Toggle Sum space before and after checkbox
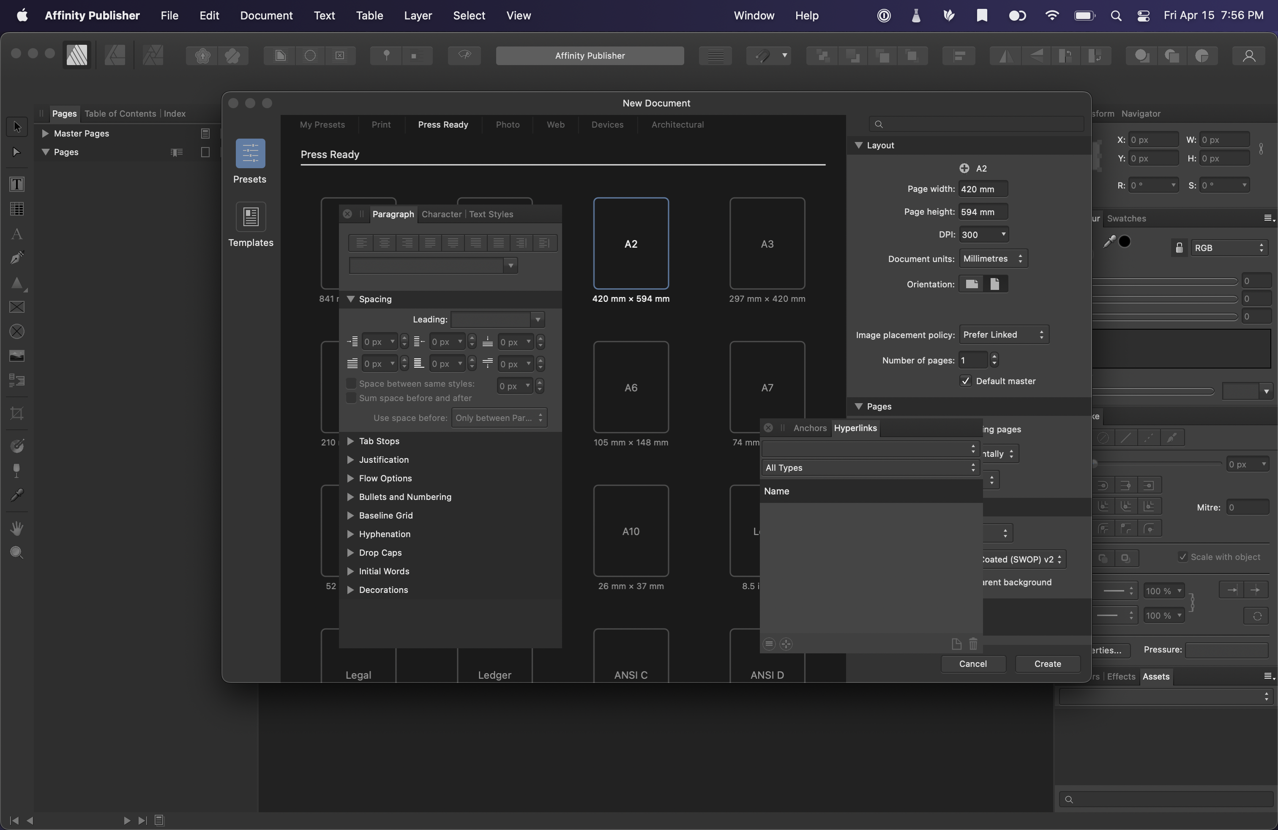This screenshot has width=1278, height=830. tap(351, 399)
